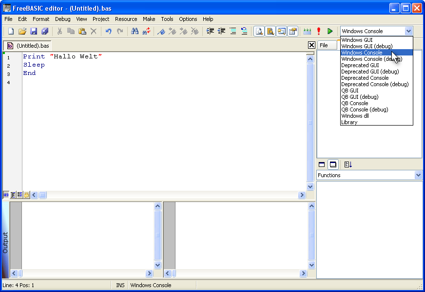Cut the selection with the scissors icon
The image size is (425, 292).
tap(59, 31)
